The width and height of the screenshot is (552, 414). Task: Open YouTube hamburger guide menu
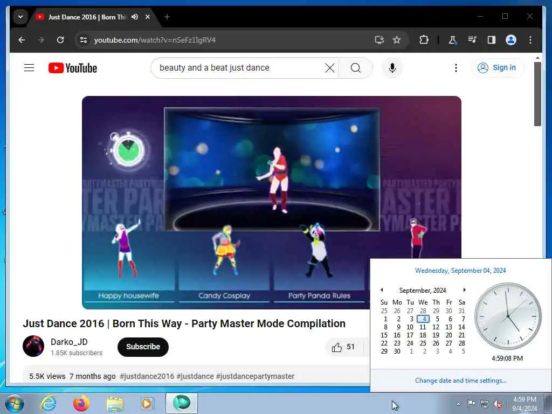(29, 67)
